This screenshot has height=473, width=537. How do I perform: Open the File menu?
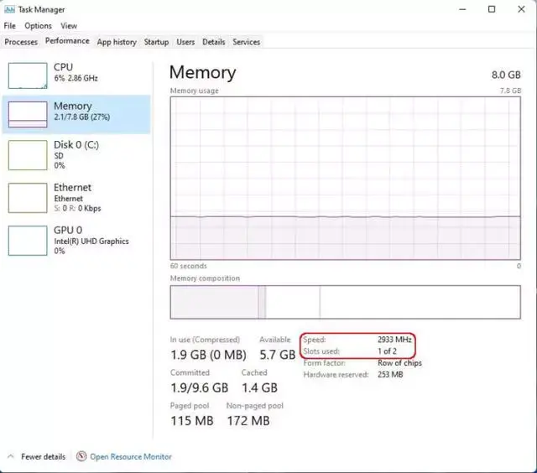[9, 26]
